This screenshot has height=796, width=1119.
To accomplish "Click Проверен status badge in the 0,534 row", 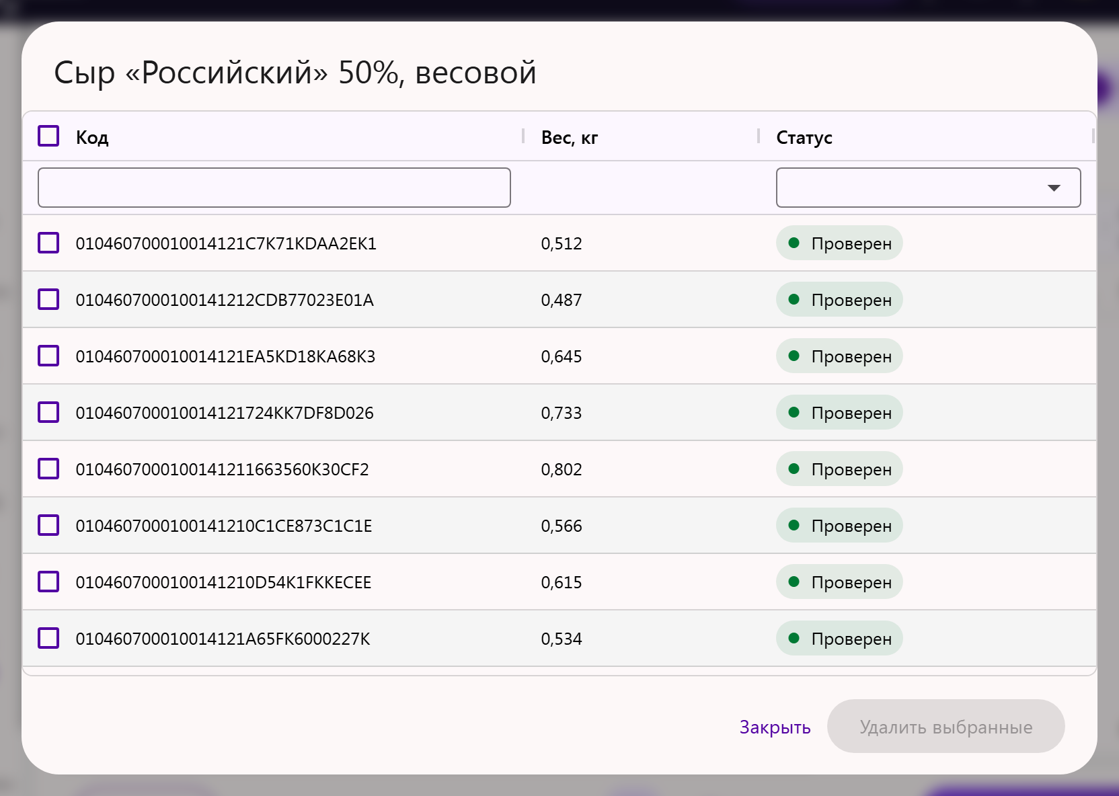I will (x=839, y=638).
